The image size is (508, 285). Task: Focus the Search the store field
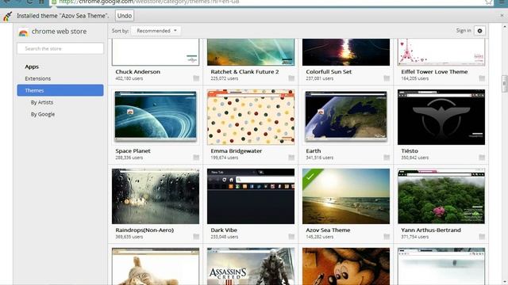pos(60,48)
